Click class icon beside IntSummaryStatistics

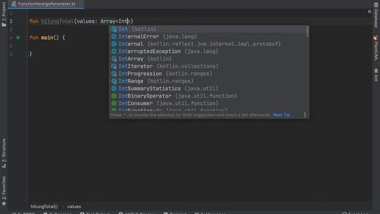(x=114, y=89)
